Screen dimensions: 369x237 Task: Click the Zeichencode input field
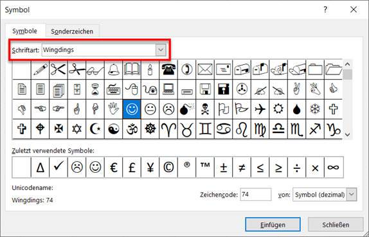pos(256,195)
